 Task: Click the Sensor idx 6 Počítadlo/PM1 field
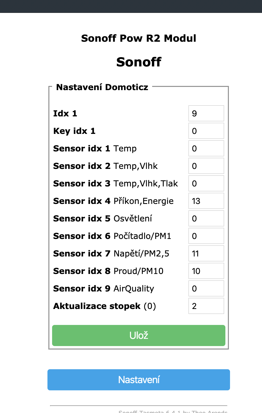coord(206,236)
